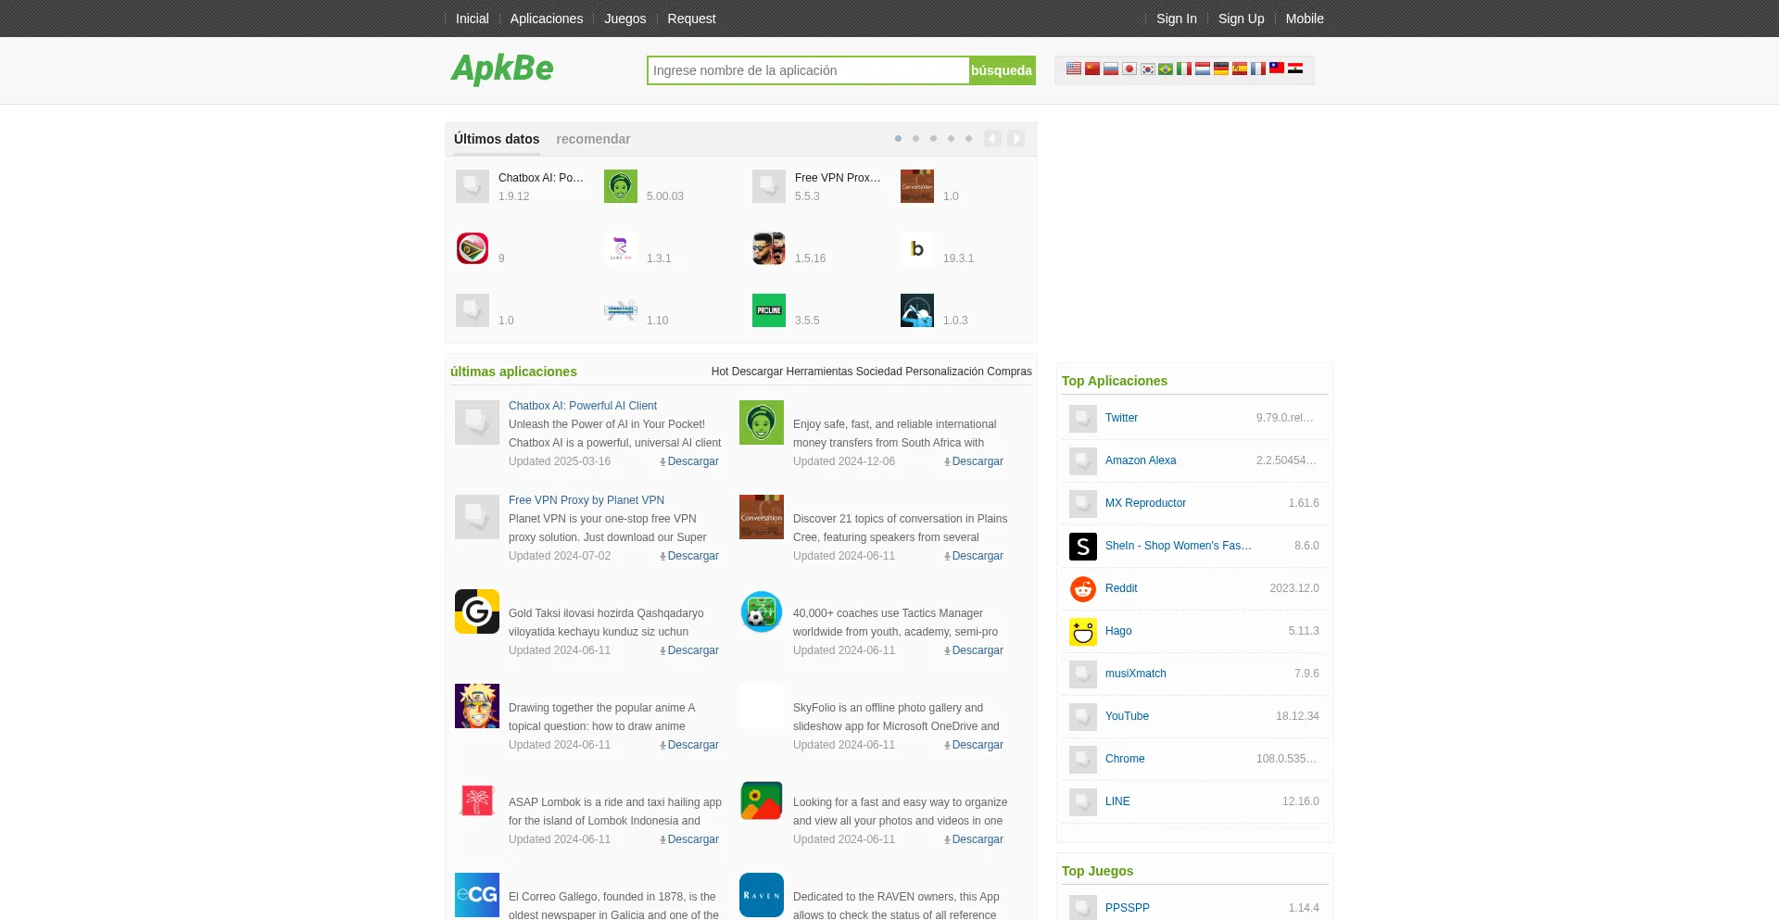Switch language using the Brazil flag
The width and height of the screenshot is (1779, 920).
pyautogui.click(x=1166, y=69)
